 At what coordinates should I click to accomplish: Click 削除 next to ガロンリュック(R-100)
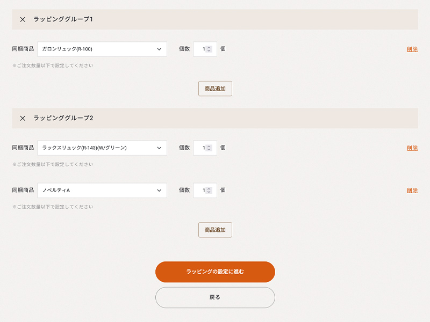click(x=412, y=48)
